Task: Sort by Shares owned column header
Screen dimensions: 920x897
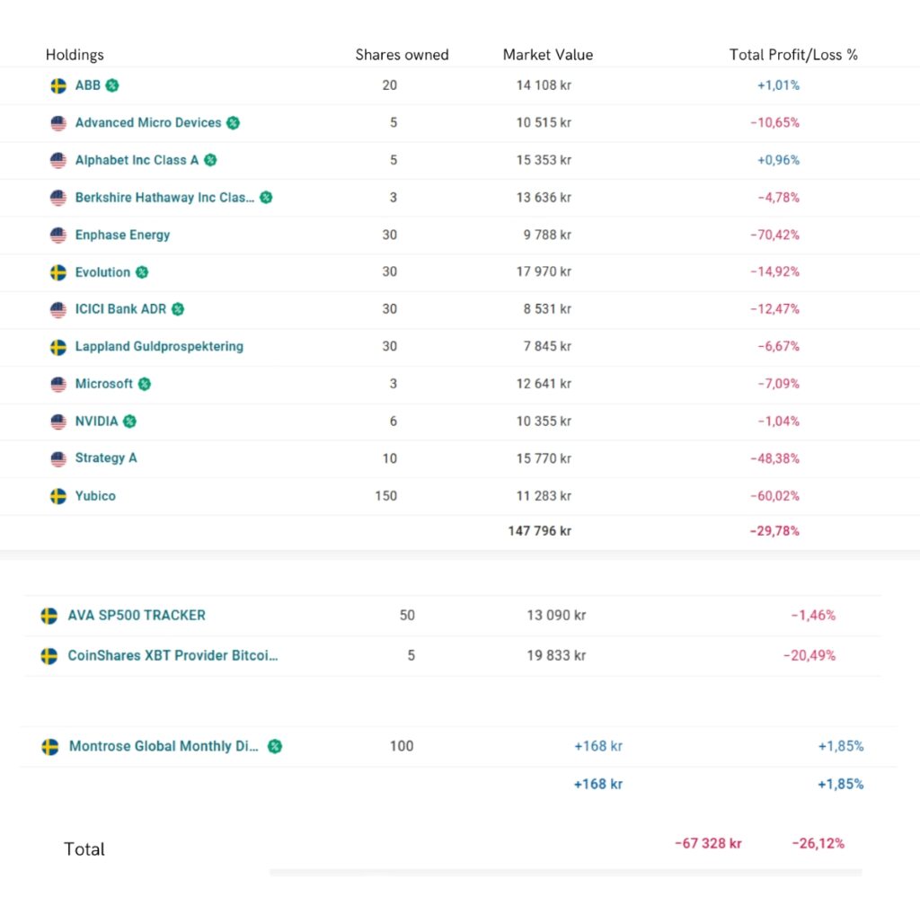Action: (x=402, y=55)
